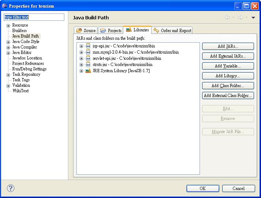
Task: Expand the Java Code Style node
Action: click(8, 42)
